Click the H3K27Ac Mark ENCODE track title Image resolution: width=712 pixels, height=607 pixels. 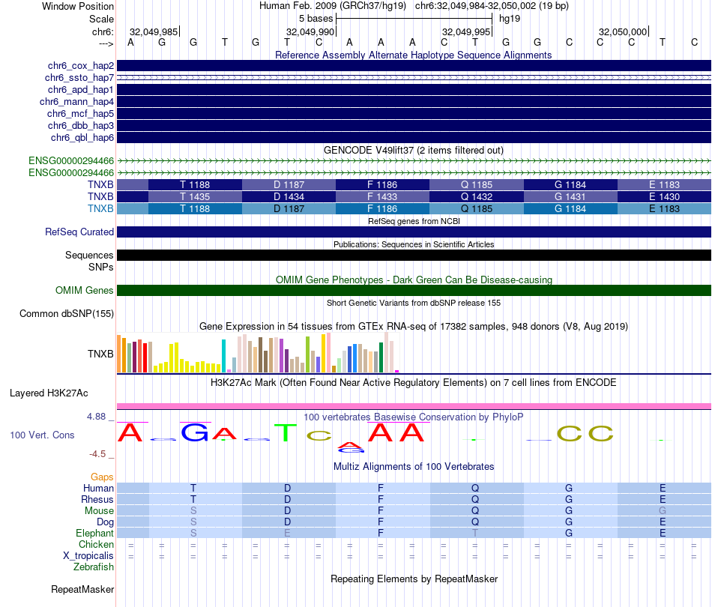pyautogui.click(x=414, y=383)
